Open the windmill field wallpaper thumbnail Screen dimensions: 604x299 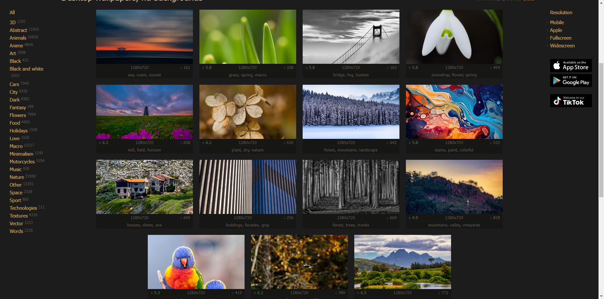coord(145,112)
